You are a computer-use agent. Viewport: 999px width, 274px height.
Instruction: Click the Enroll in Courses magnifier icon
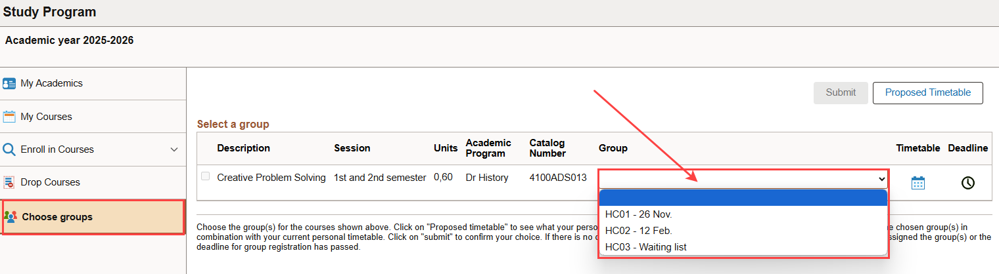point(9,149)
